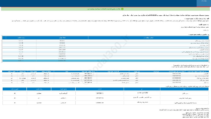211x119 pixels.
Task: Click the highlighted total row of shareholders table
Action: pos(105,61)
